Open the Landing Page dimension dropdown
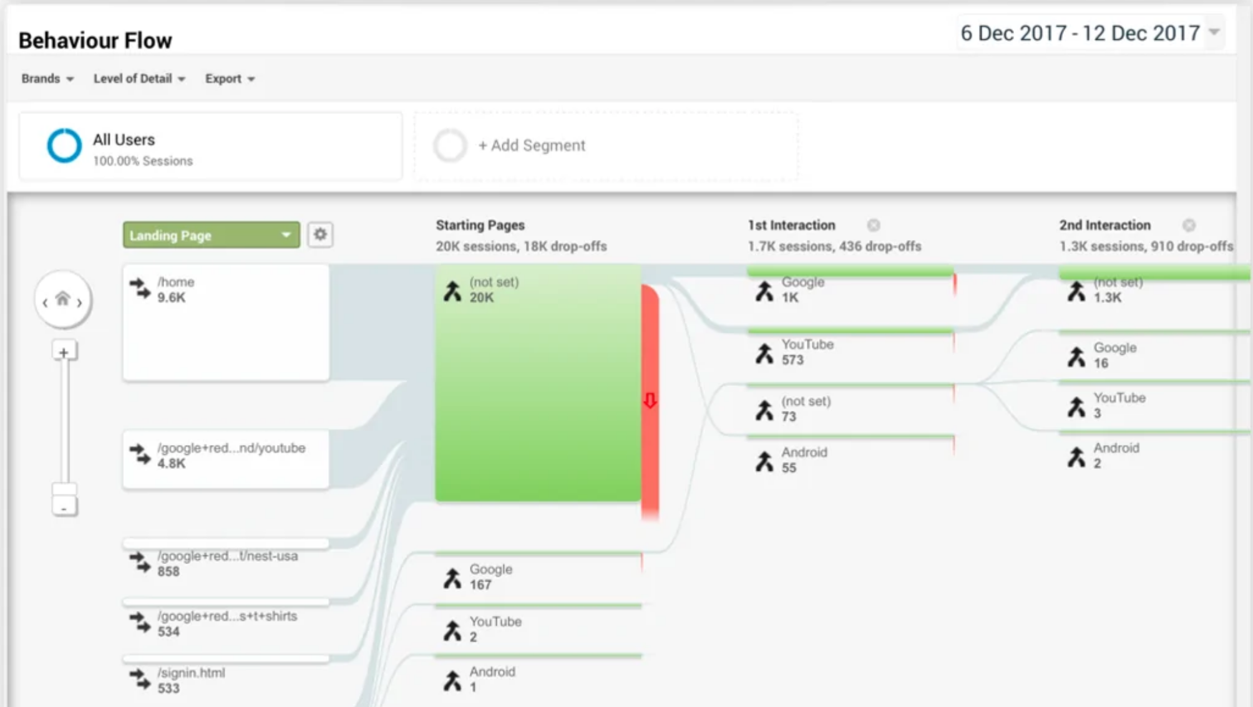 [x=211, y=235]
